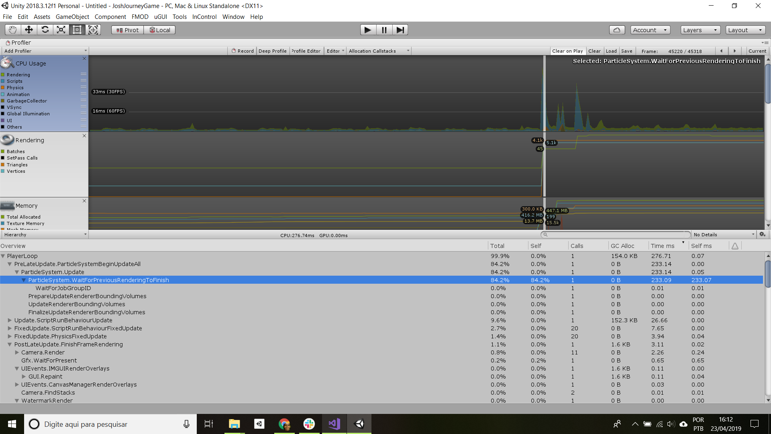This screenshot has height=434, width=771.
Task: Click the Save button in Profiler
Action: [626, 51]
